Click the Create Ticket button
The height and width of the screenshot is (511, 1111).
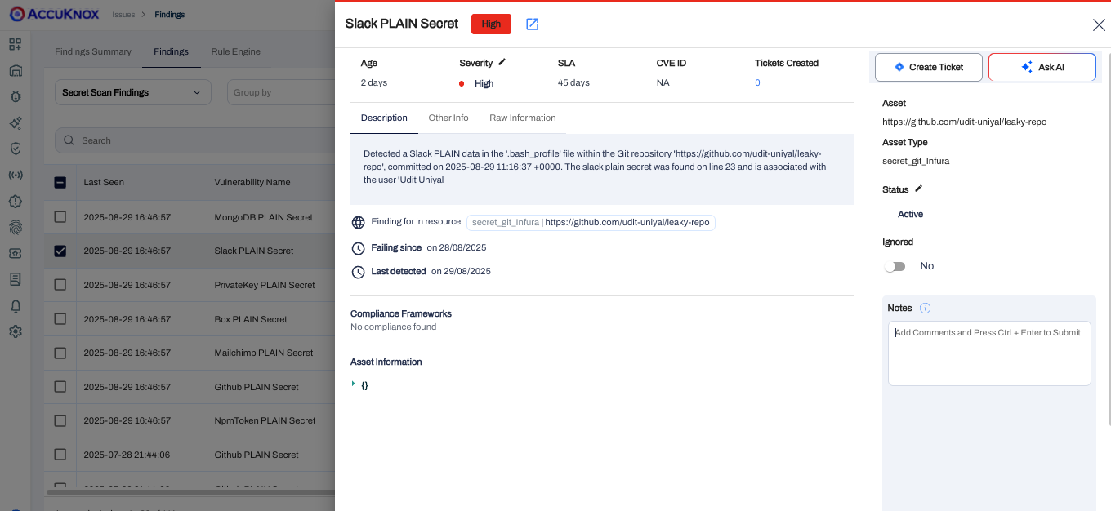pos(928,67)
